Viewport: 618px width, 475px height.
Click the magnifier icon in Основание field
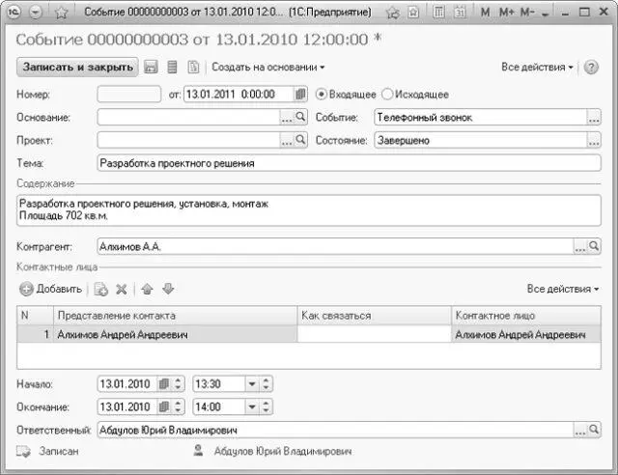[300, 117]
